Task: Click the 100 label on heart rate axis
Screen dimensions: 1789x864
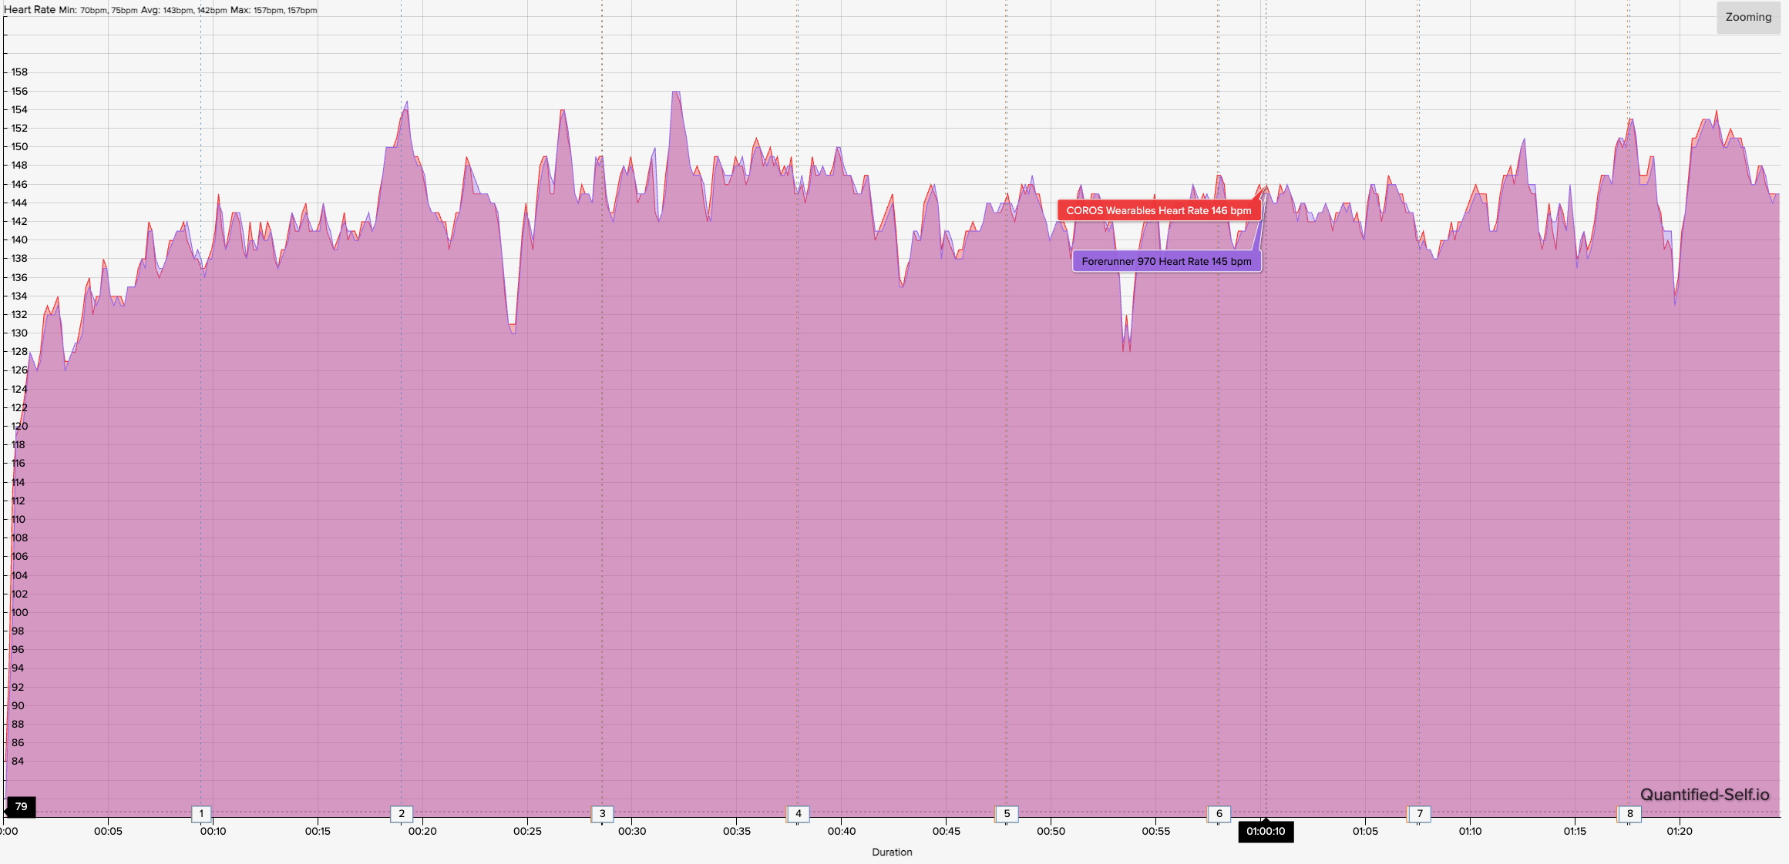Action: [19, 612]
